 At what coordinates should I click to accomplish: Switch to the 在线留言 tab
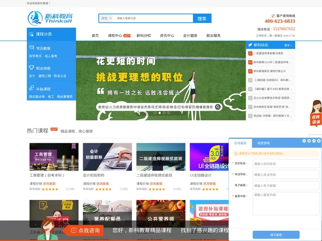click(x=240, y=143)
